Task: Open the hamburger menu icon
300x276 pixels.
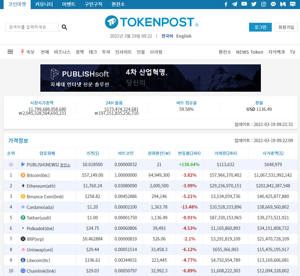Action: (x=10, y=52)
